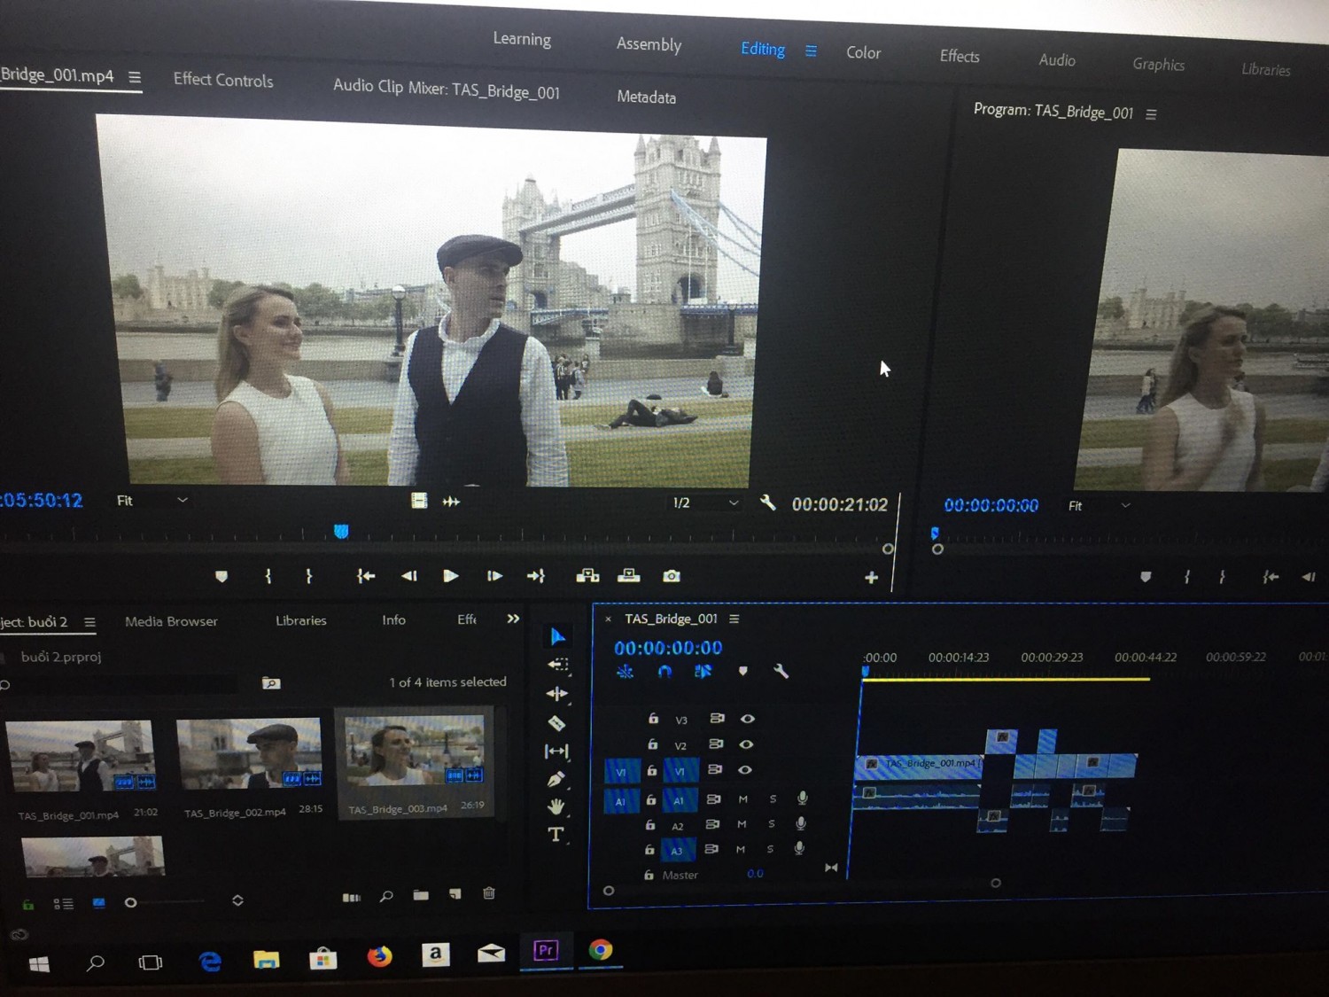
Task: Open Metadata tab
Action: tap(647, 97)
